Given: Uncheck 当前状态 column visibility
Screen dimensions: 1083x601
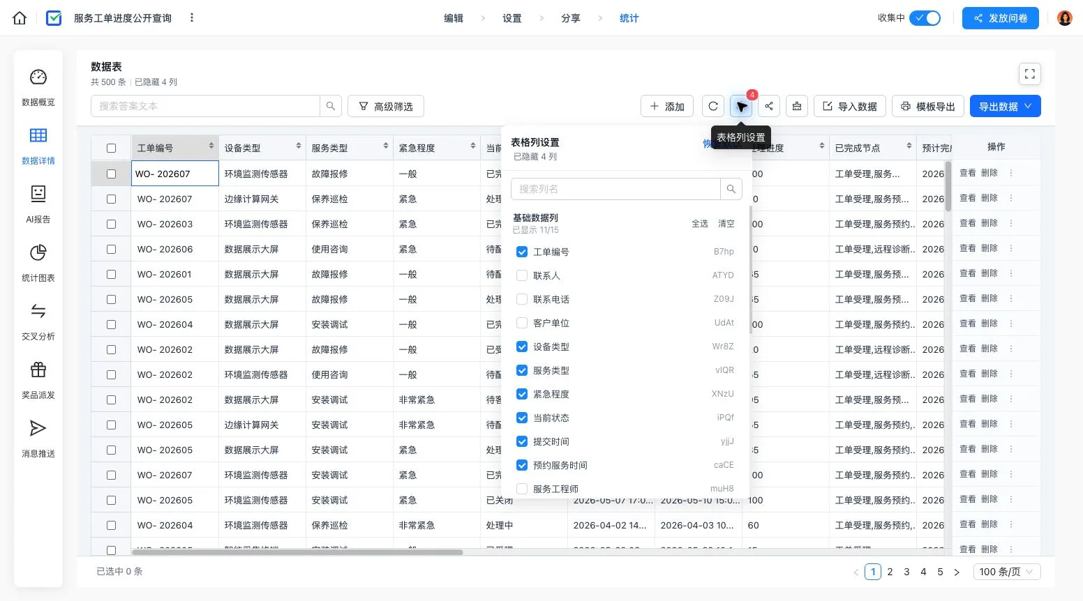Looking at the screenshot, I should coord(522,418).
